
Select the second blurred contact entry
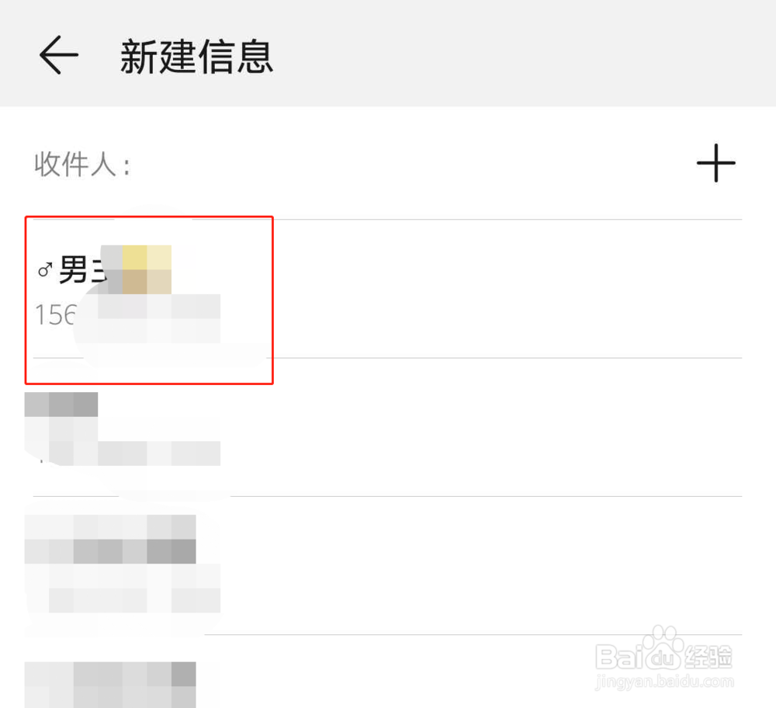coord(387,427)
